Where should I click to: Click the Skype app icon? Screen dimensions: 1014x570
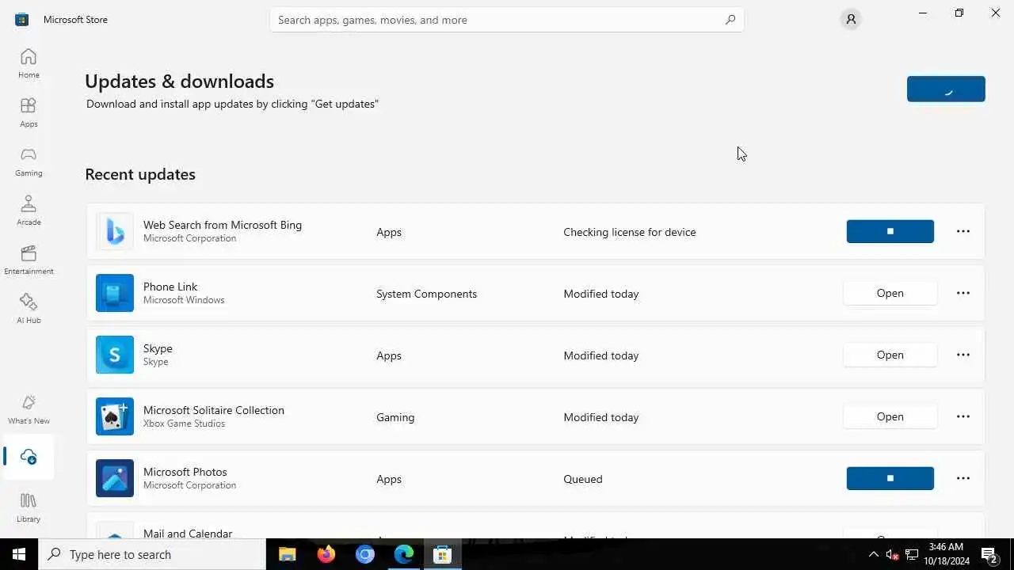(115, 355)
